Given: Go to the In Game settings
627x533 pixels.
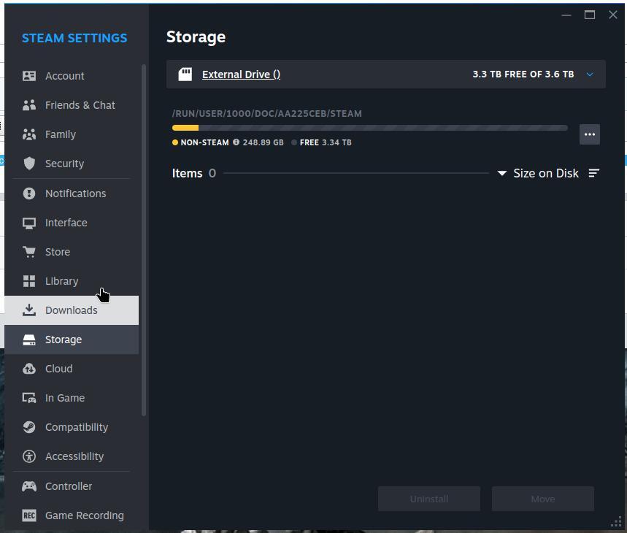Looking at the screenshot, I should [x=72, y=398].
